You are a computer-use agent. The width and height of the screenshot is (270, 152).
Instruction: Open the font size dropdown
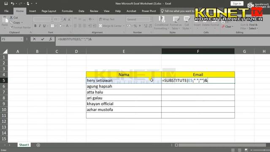pyautogui.click(x=61, y=19)
